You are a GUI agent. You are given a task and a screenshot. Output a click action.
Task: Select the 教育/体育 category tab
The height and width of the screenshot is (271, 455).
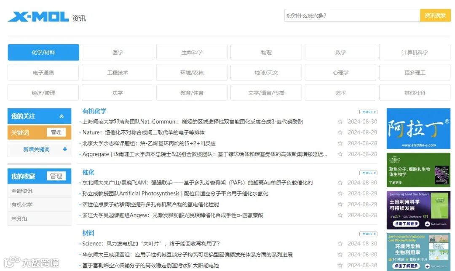[x=192, y=93]
